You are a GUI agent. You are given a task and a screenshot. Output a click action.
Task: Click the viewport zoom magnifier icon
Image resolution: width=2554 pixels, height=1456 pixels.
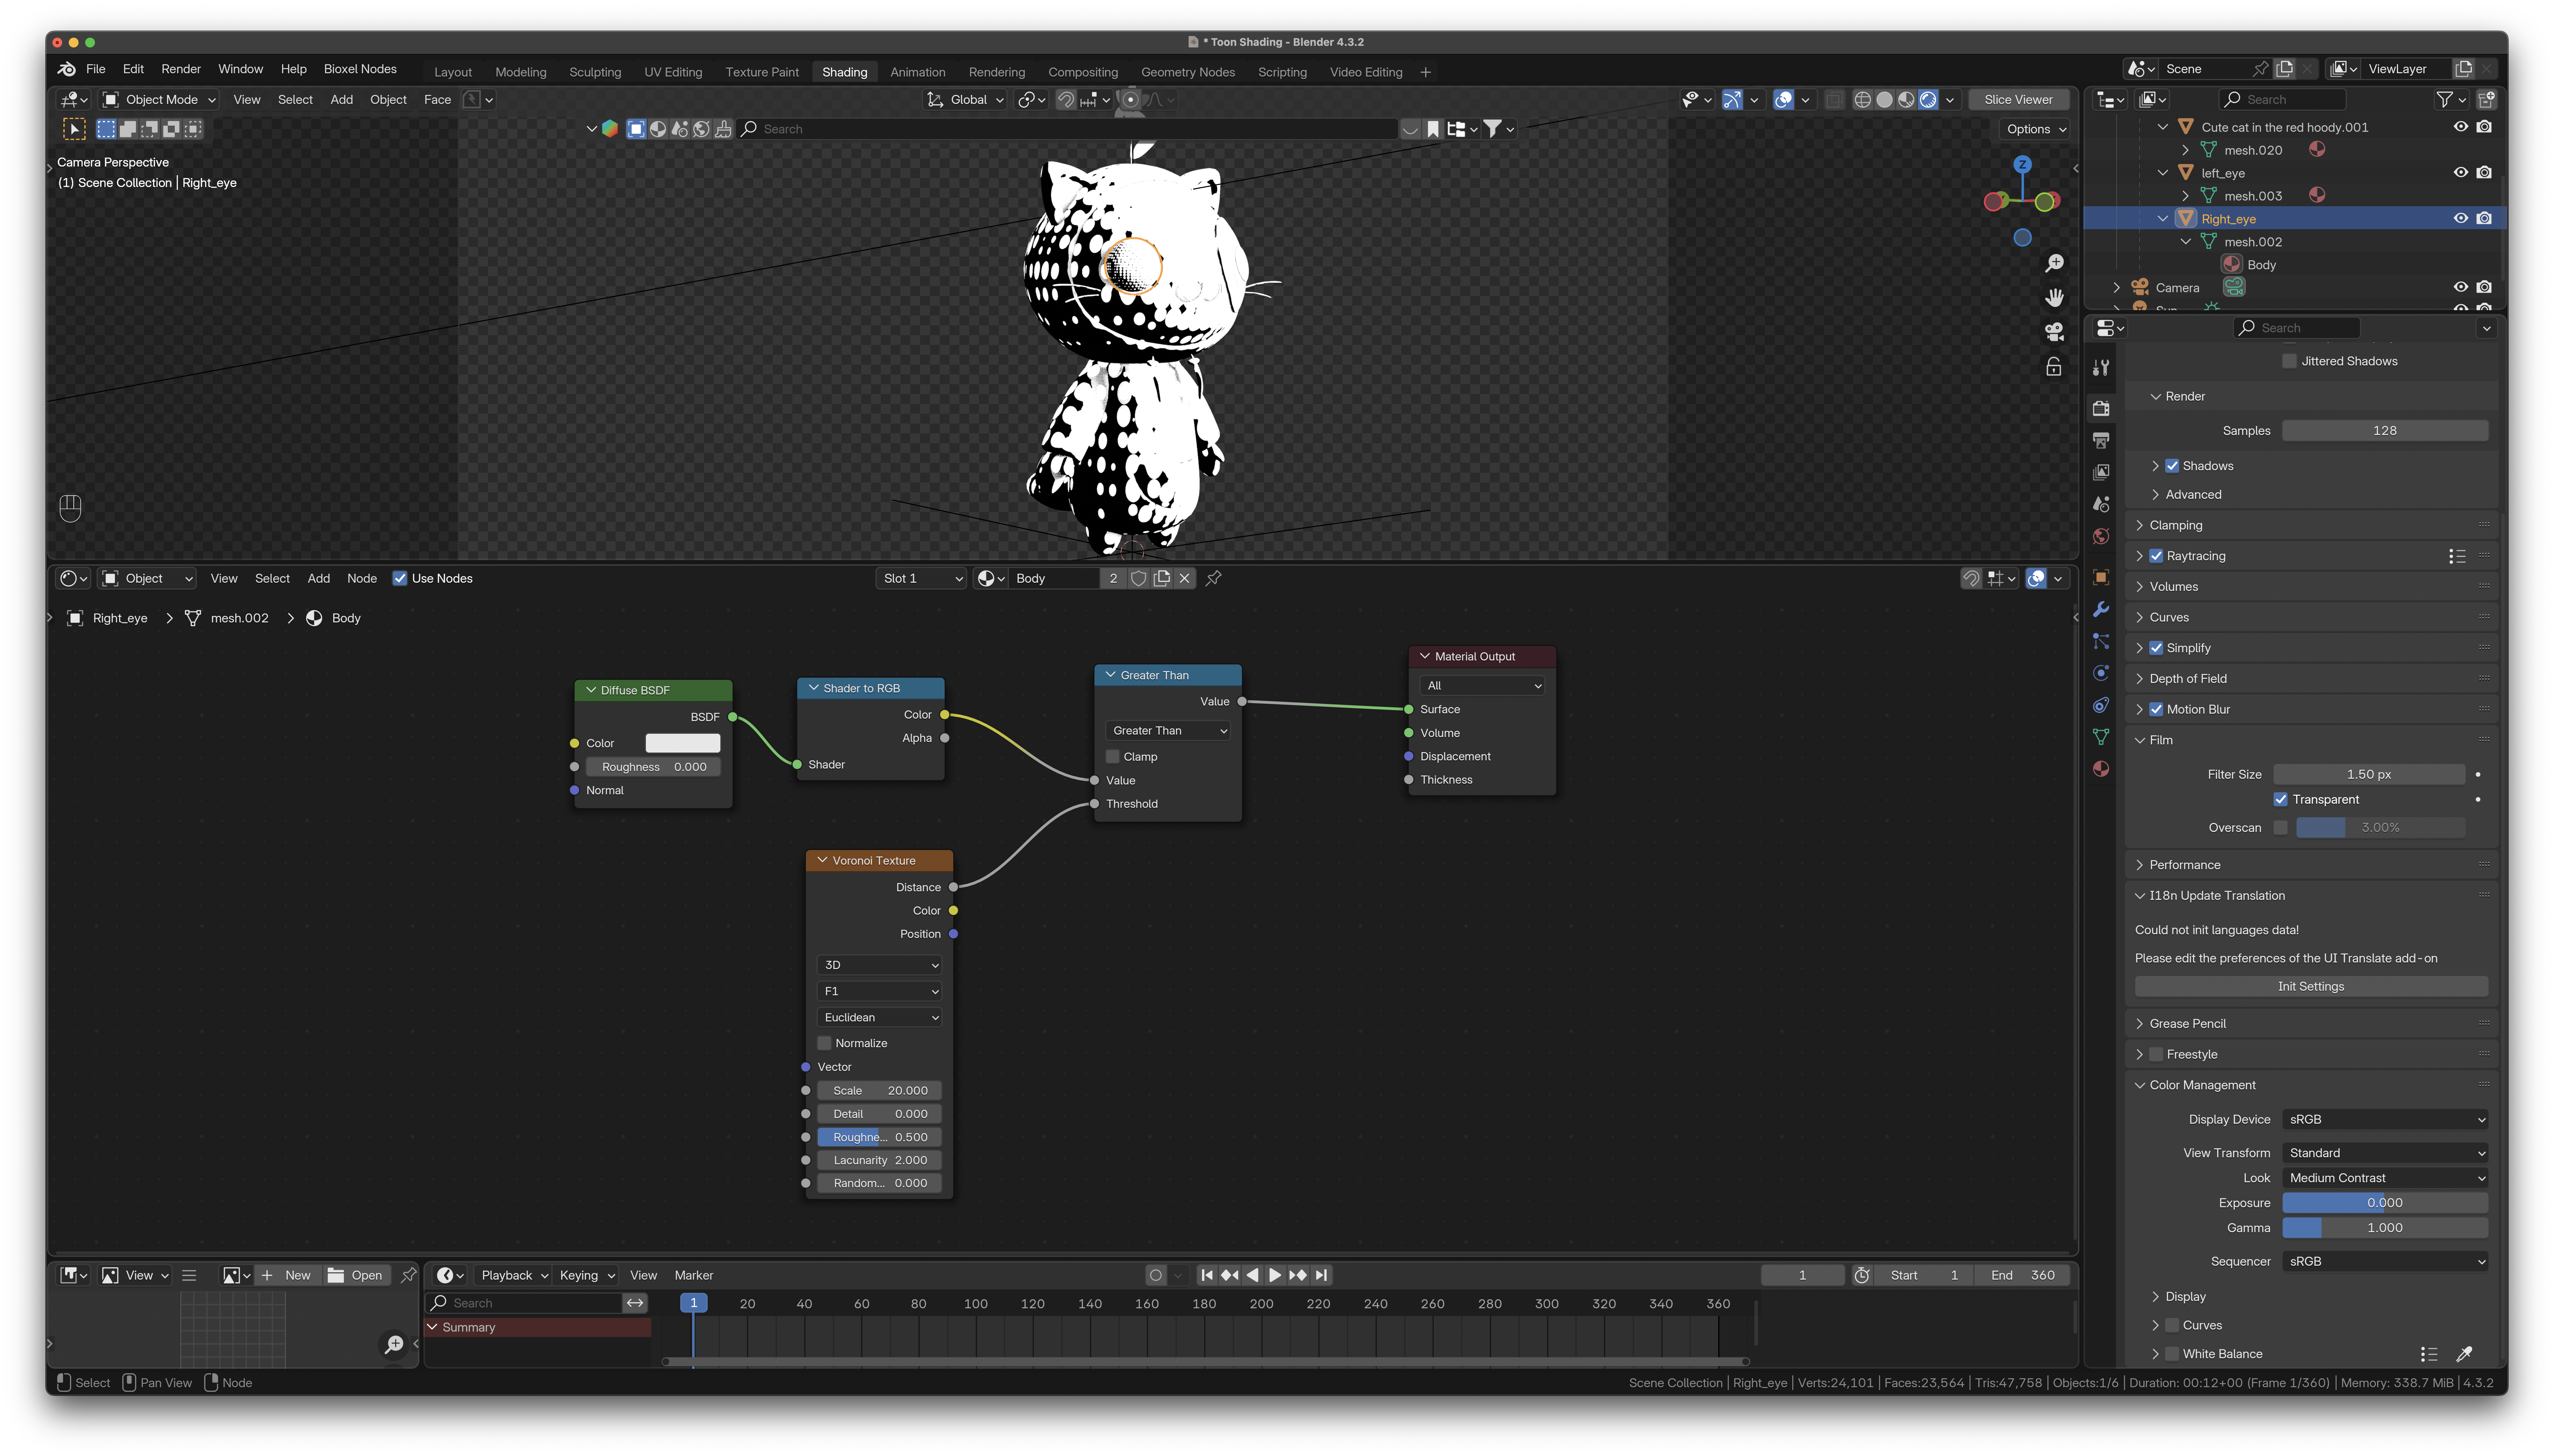click(2054, 263)
